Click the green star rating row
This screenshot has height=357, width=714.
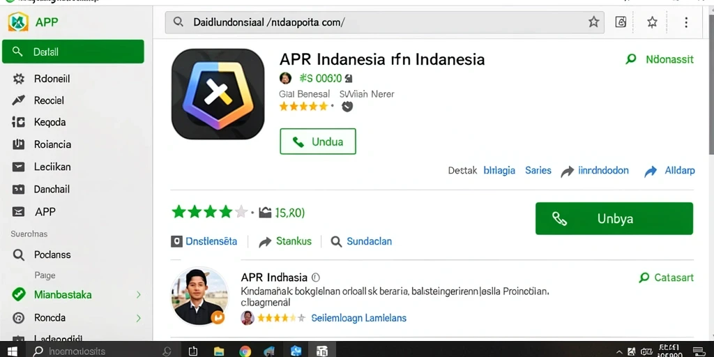[209, 212]
